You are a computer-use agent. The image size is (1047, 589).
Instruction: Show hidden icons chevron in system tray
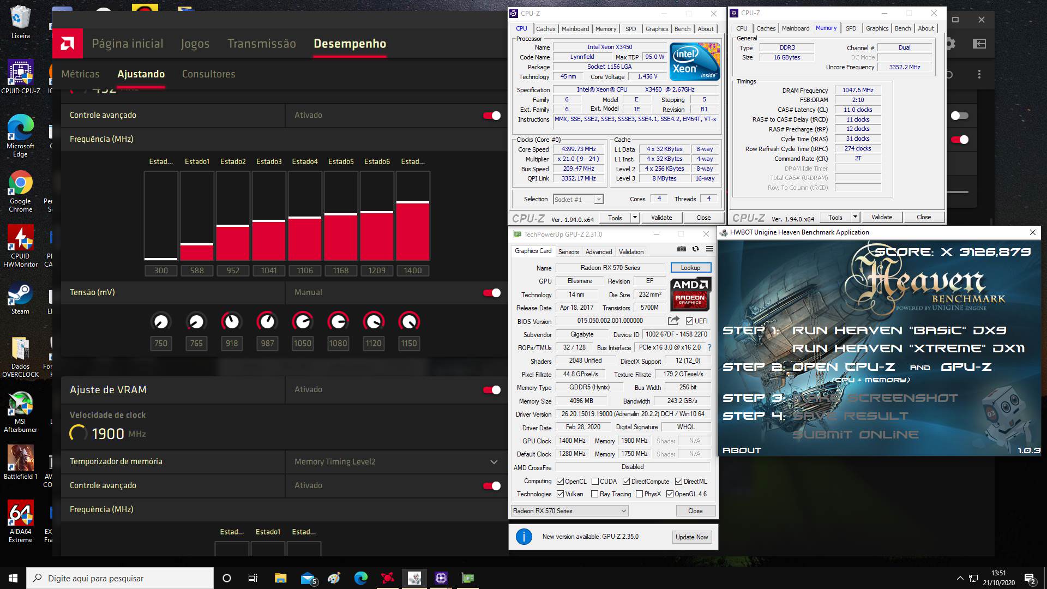960,578
